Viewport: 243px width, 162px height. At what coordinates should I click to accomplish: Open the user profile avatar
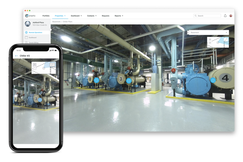231,16
